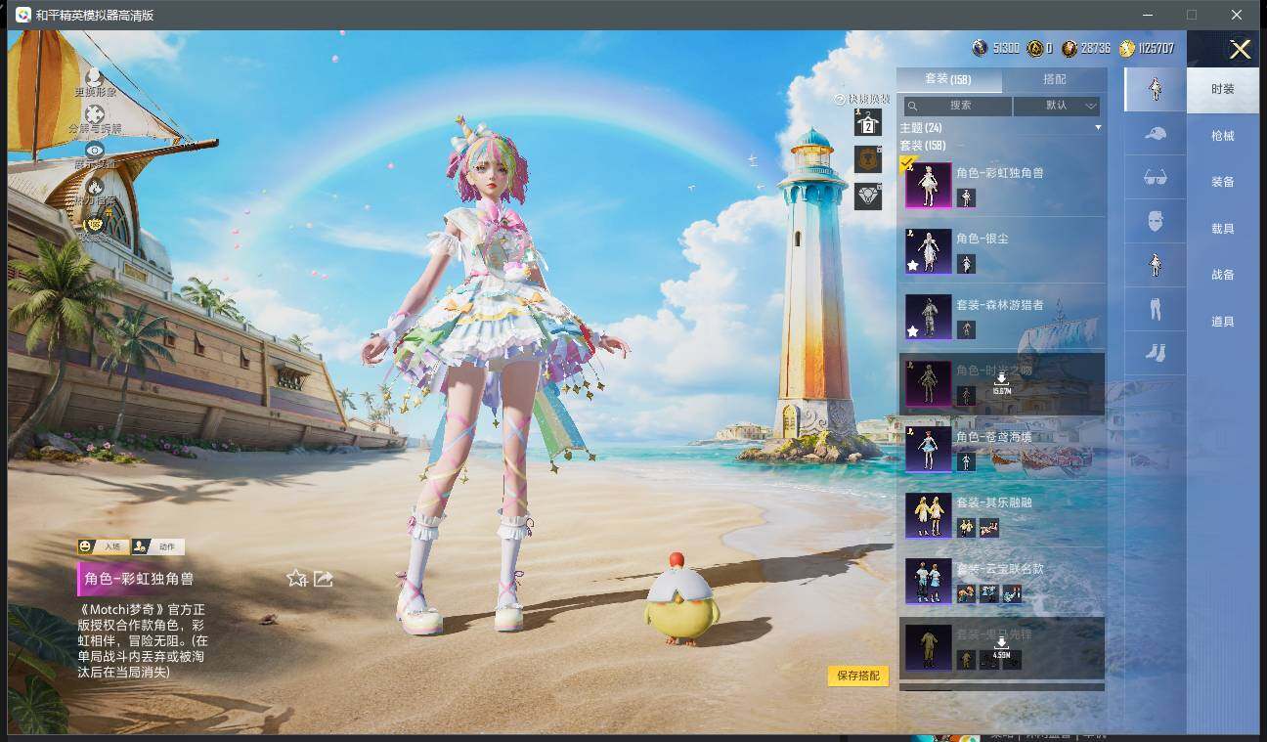This screenshot has height=742, width=1267.
Task: Close the wardrobe with the X button
Action: [1240, 49]
